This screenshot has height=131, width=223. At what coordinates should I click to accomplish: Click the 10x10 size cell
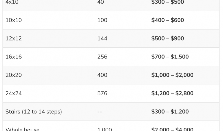click(14, 20)
